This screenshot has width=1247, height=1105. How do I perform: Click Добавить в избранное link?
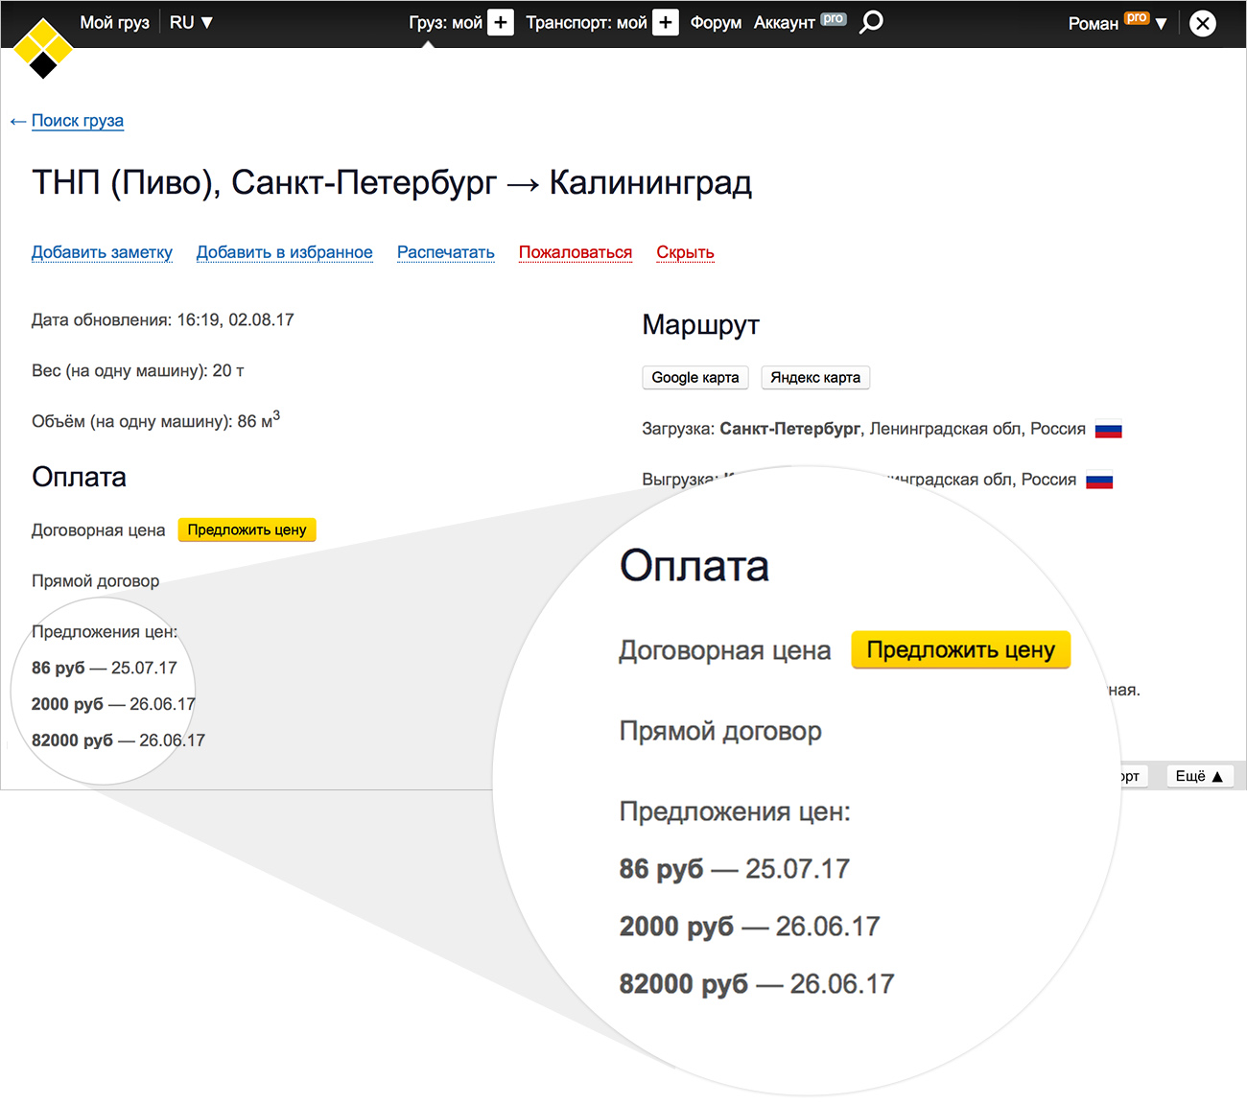tap(284, 252)
